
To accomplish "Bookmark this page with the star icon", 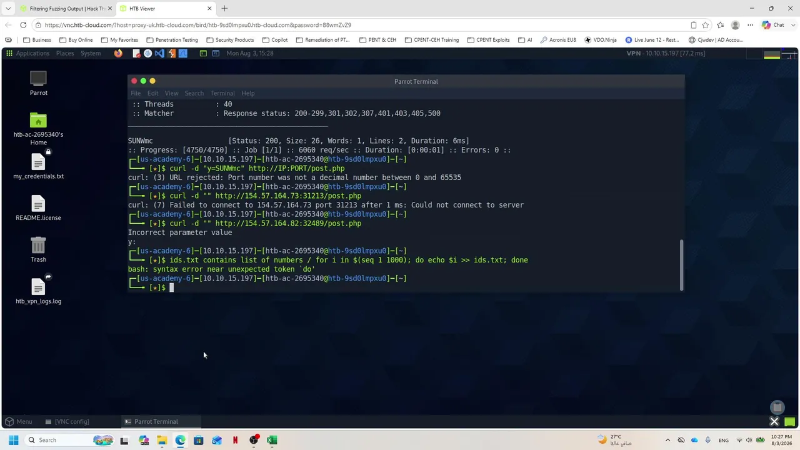I will [x=706, y=25].
